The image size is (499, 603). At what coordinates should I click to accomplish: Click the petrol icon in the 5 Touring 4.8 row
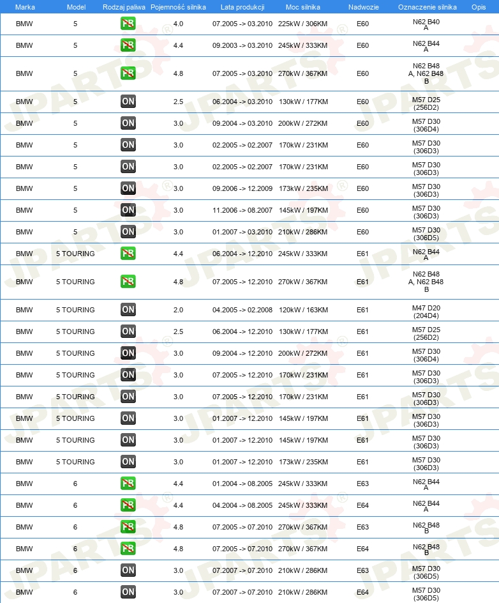[x=128, y=282]
